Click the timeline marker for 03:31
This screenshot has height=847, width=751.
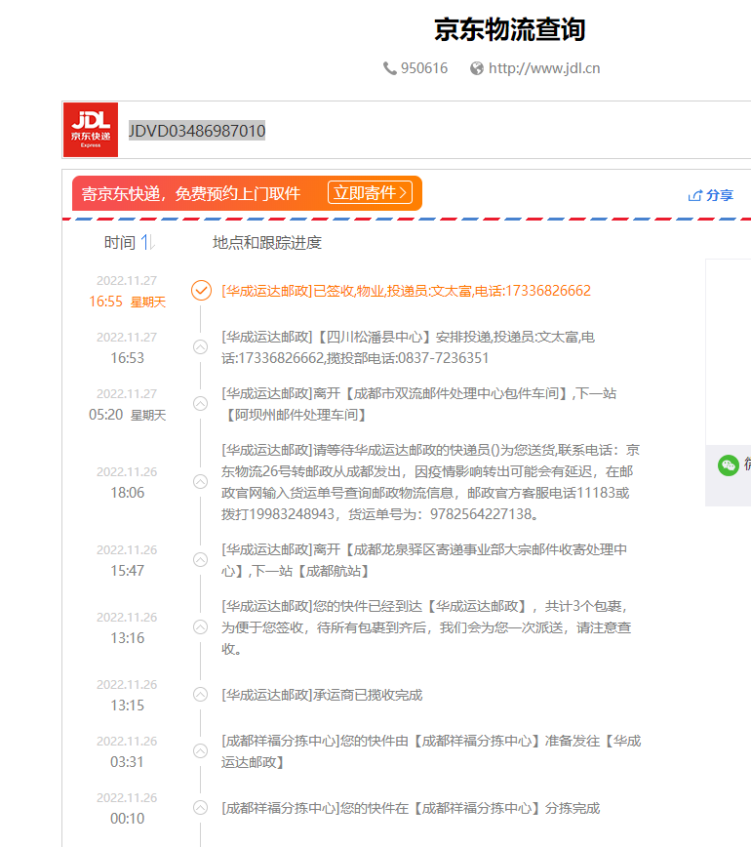click(200, 750)
